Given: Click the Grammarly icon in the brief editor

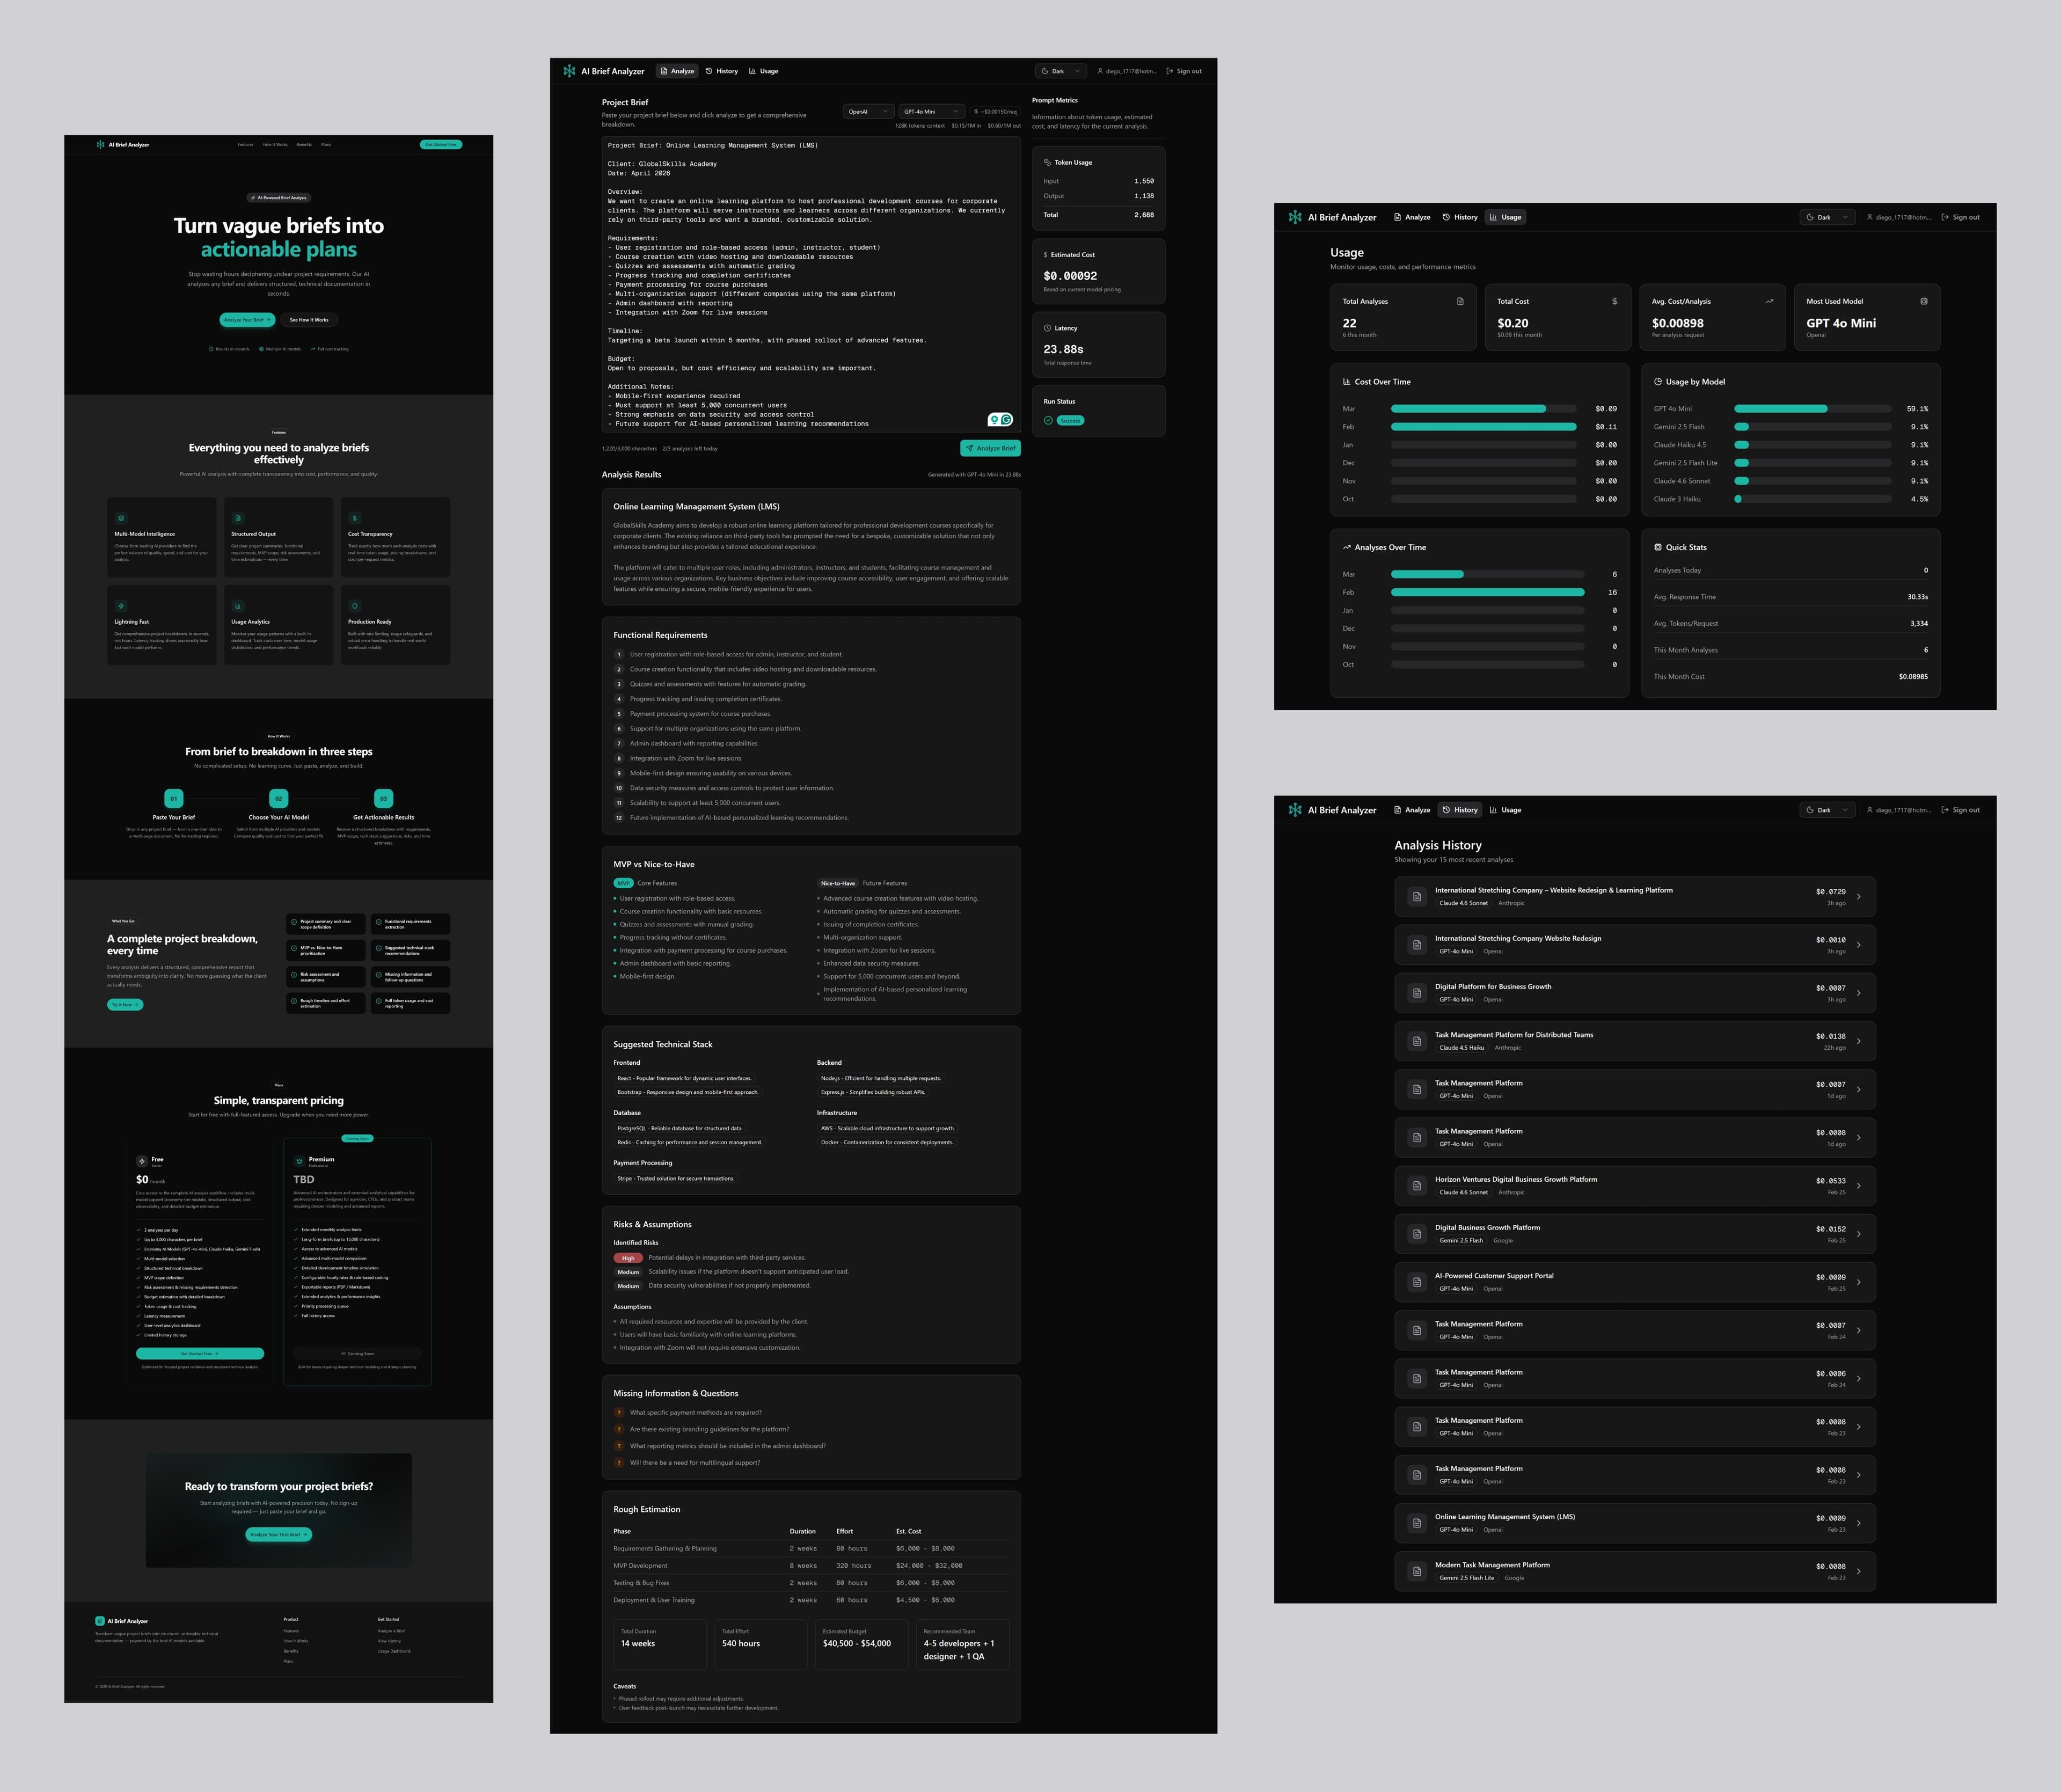Looking at the screenshot, I should point(1006,421).
